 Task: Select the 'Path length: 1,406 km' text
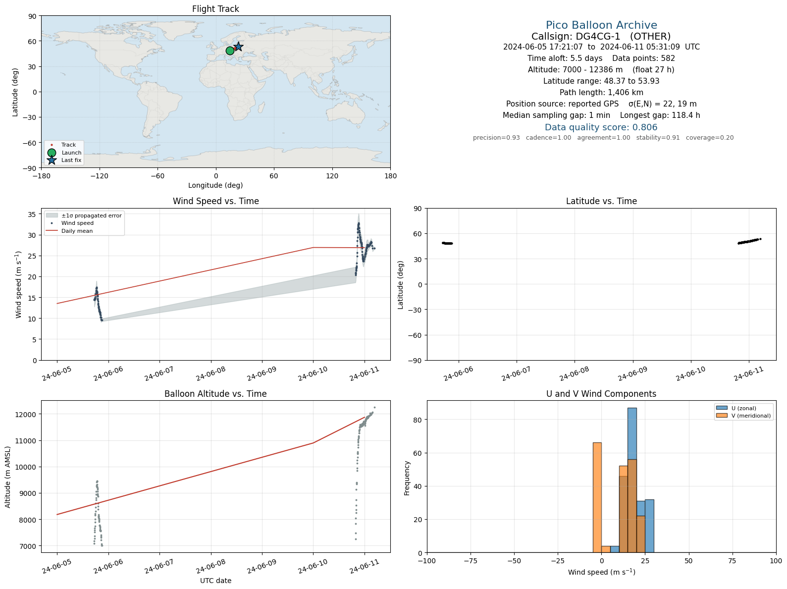click(x=601, y=93)
